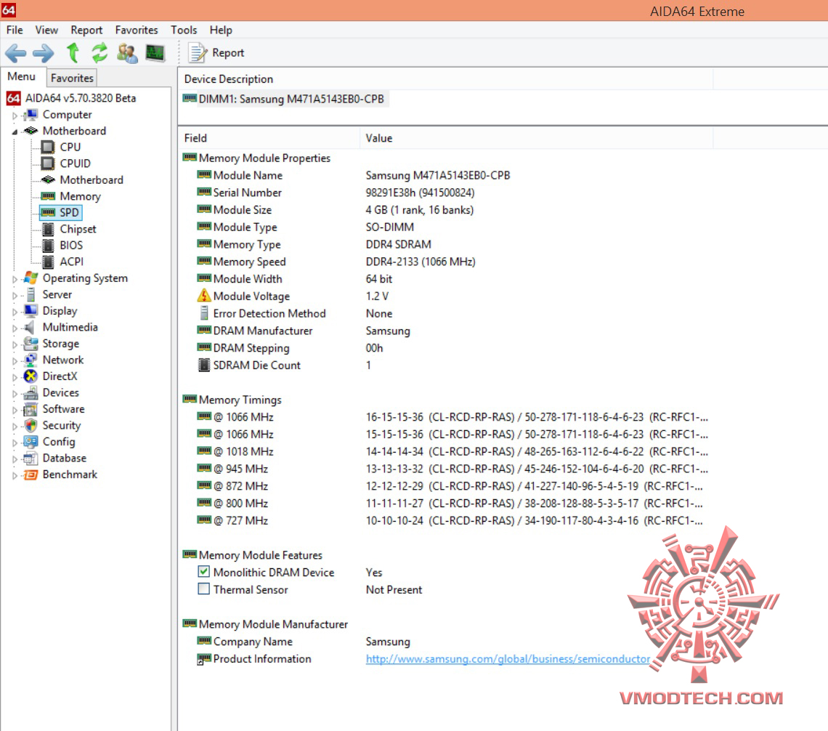Expand the Multimedia tree node
Image resolution: width=828 pixels, height=731 pixels.
pyautogui.click(x=15, y=328)
